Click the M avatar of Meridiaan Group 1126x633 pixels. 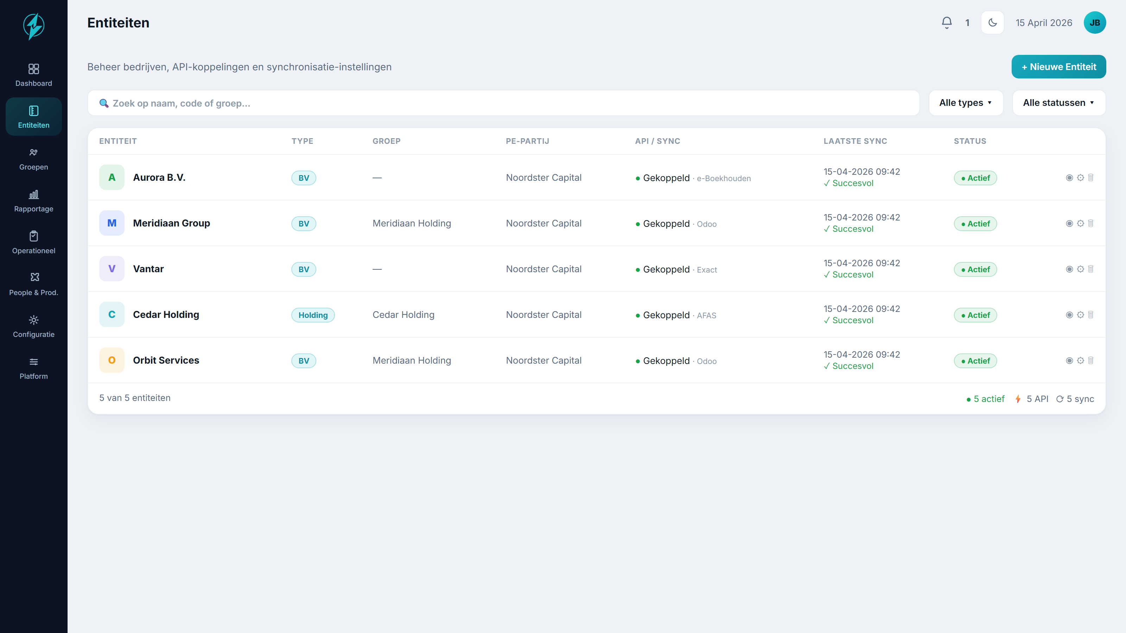112,223
